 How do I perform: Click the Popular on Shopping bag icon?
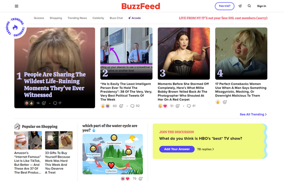click(x=17, y=126)
